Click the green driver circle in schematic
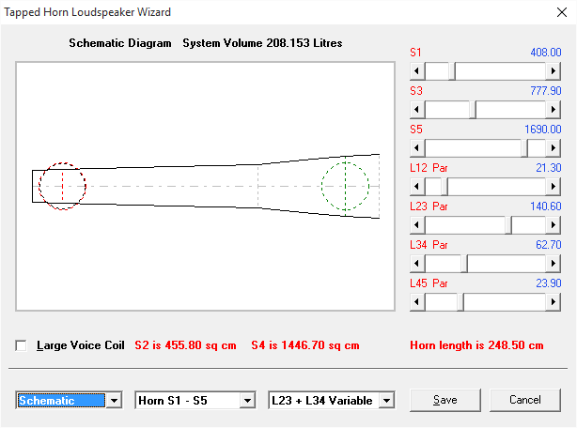The width and height of the screenshot is (577, 428). (x=345, y=186)
